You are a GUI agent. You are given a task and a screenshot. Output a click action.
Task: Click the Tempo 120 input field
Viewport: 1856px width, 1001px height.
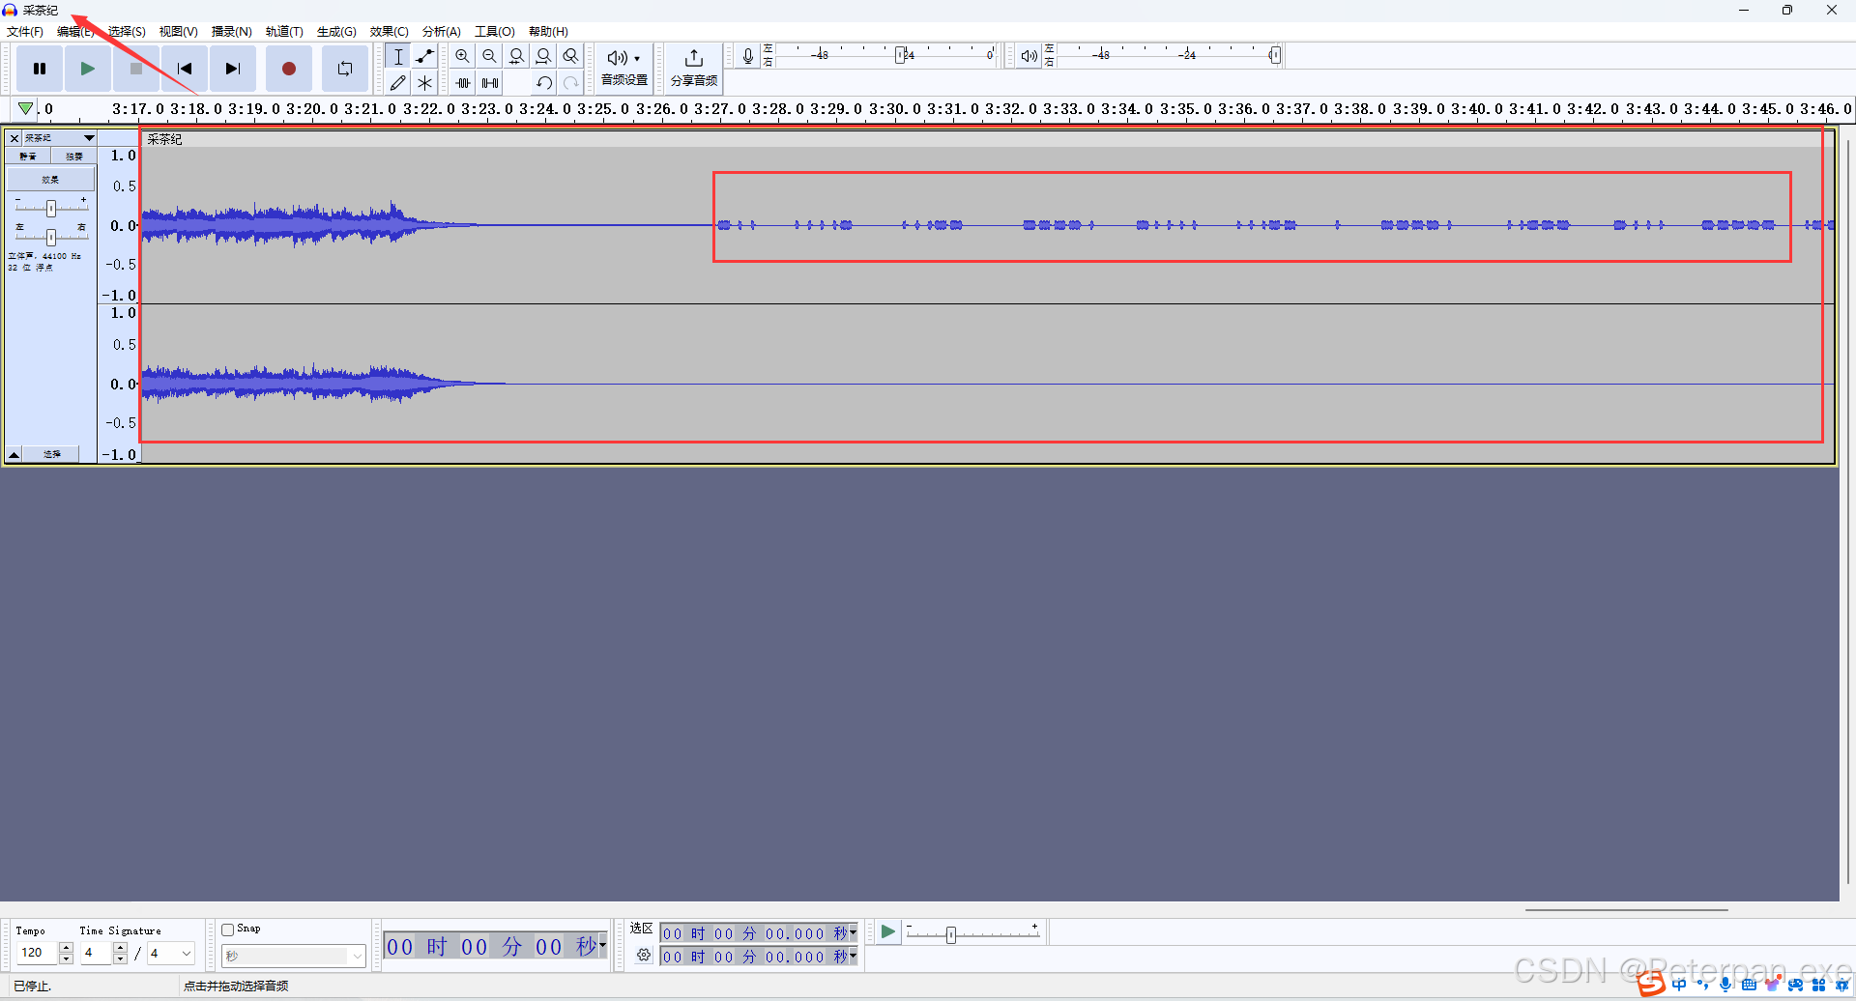[x=37, y=953]
